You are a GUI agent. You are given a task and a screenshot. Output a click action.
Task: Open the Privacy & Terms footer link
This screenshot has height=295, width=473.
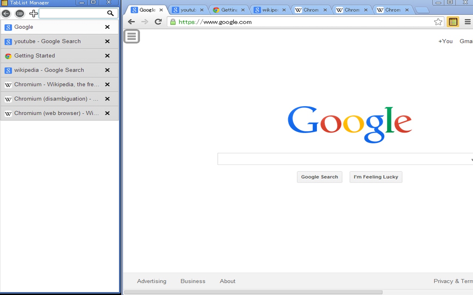coord(453,281)
